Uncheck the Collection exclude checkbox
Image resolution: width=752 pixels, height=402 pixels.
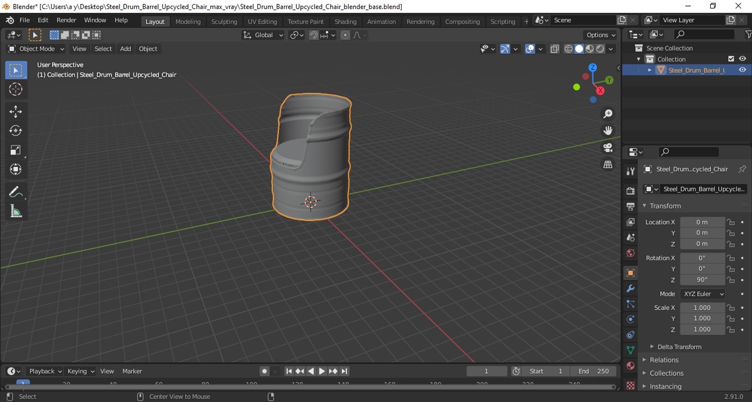pos(731,59)
